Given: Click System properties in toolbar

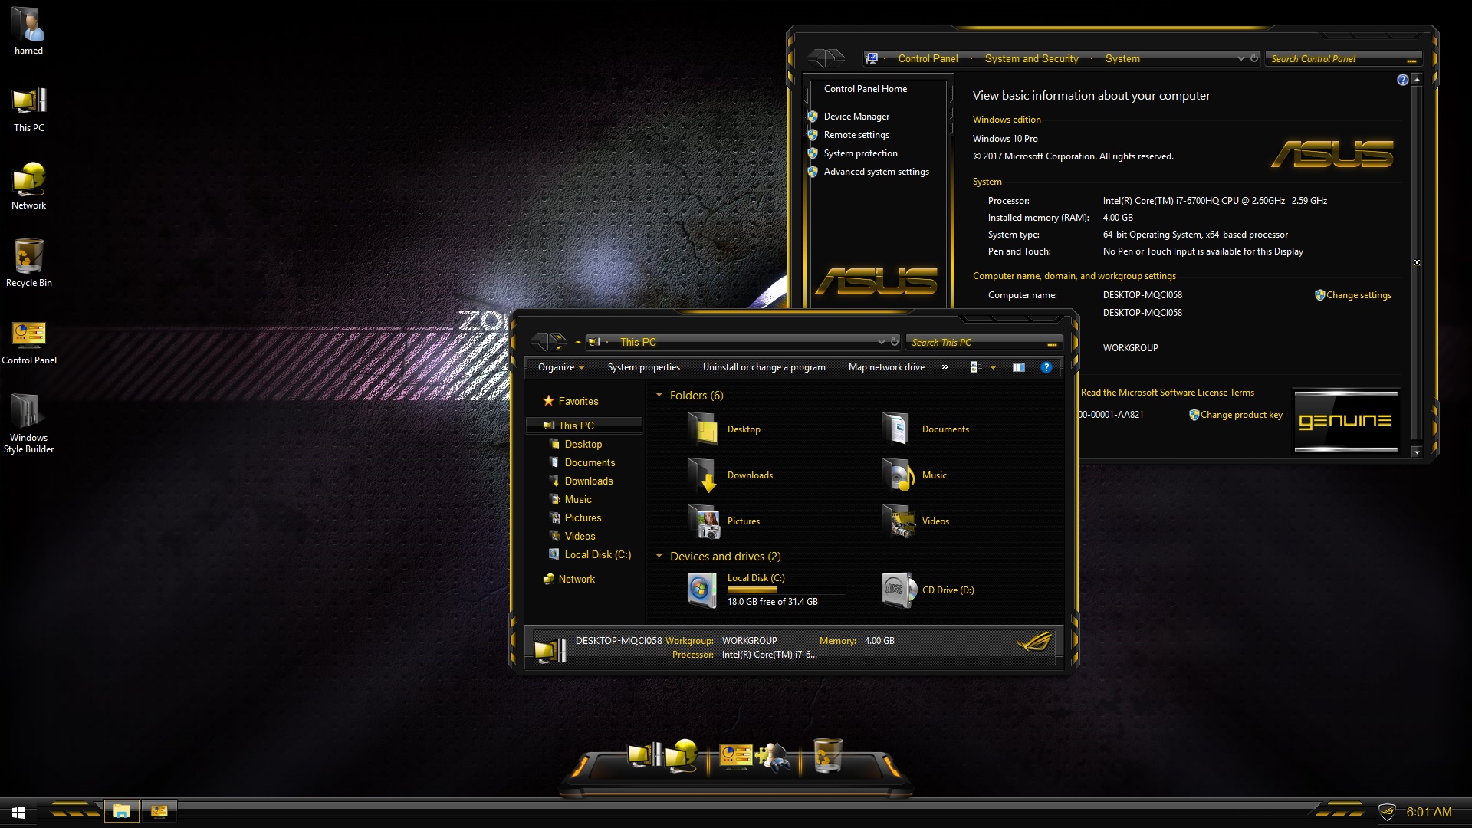Looking at the screenshot, I should point(643,367).
